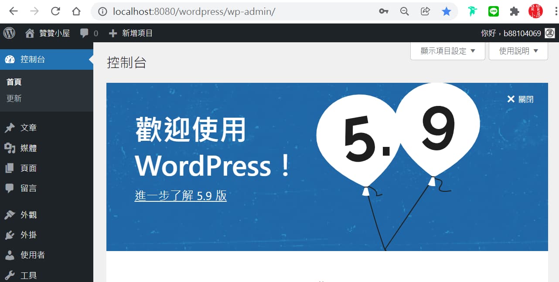
Task: Click the 控制台 page heading
Action: coord(126,63)
